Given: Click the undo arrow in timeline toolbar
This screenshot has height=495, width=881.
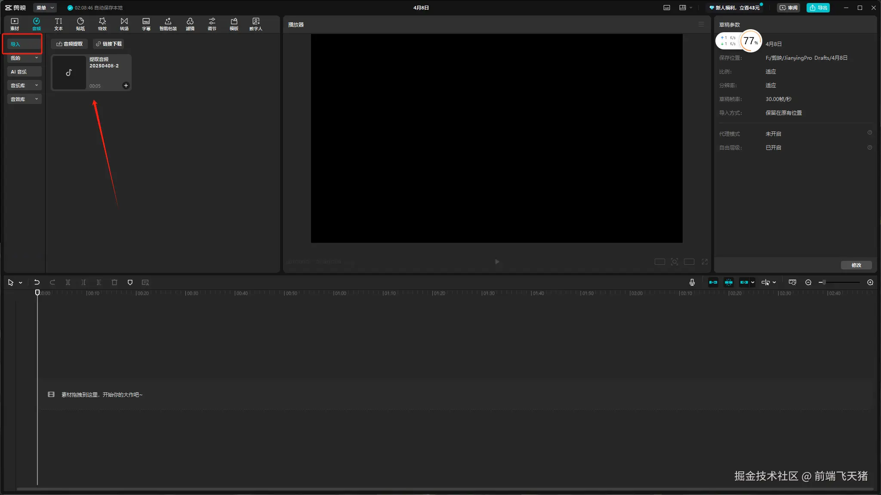Looking at the screenshot, I should click(37, 282).
